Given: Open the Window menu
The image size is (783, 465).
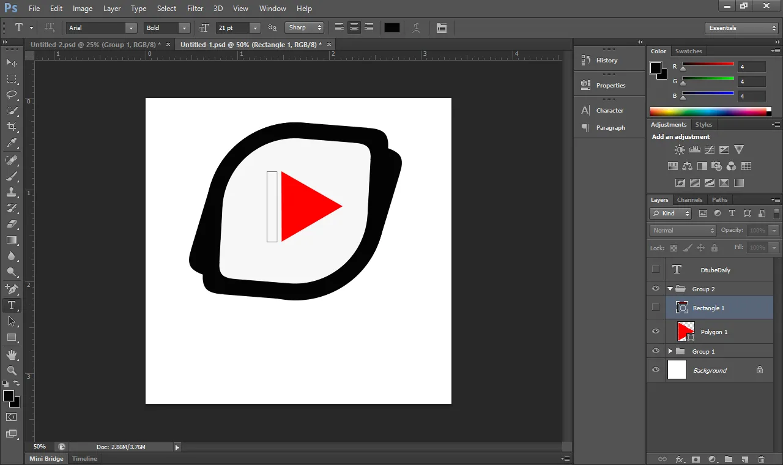Looking at the screenshot, I should [272, 9].
